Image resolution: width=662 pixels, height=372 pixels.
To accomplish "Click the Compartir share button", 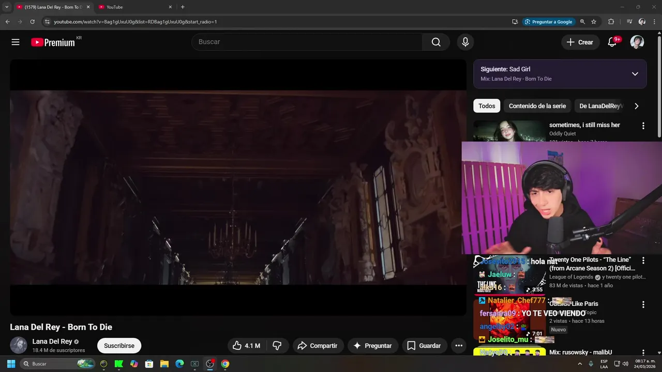I will [x=318, y=346].
